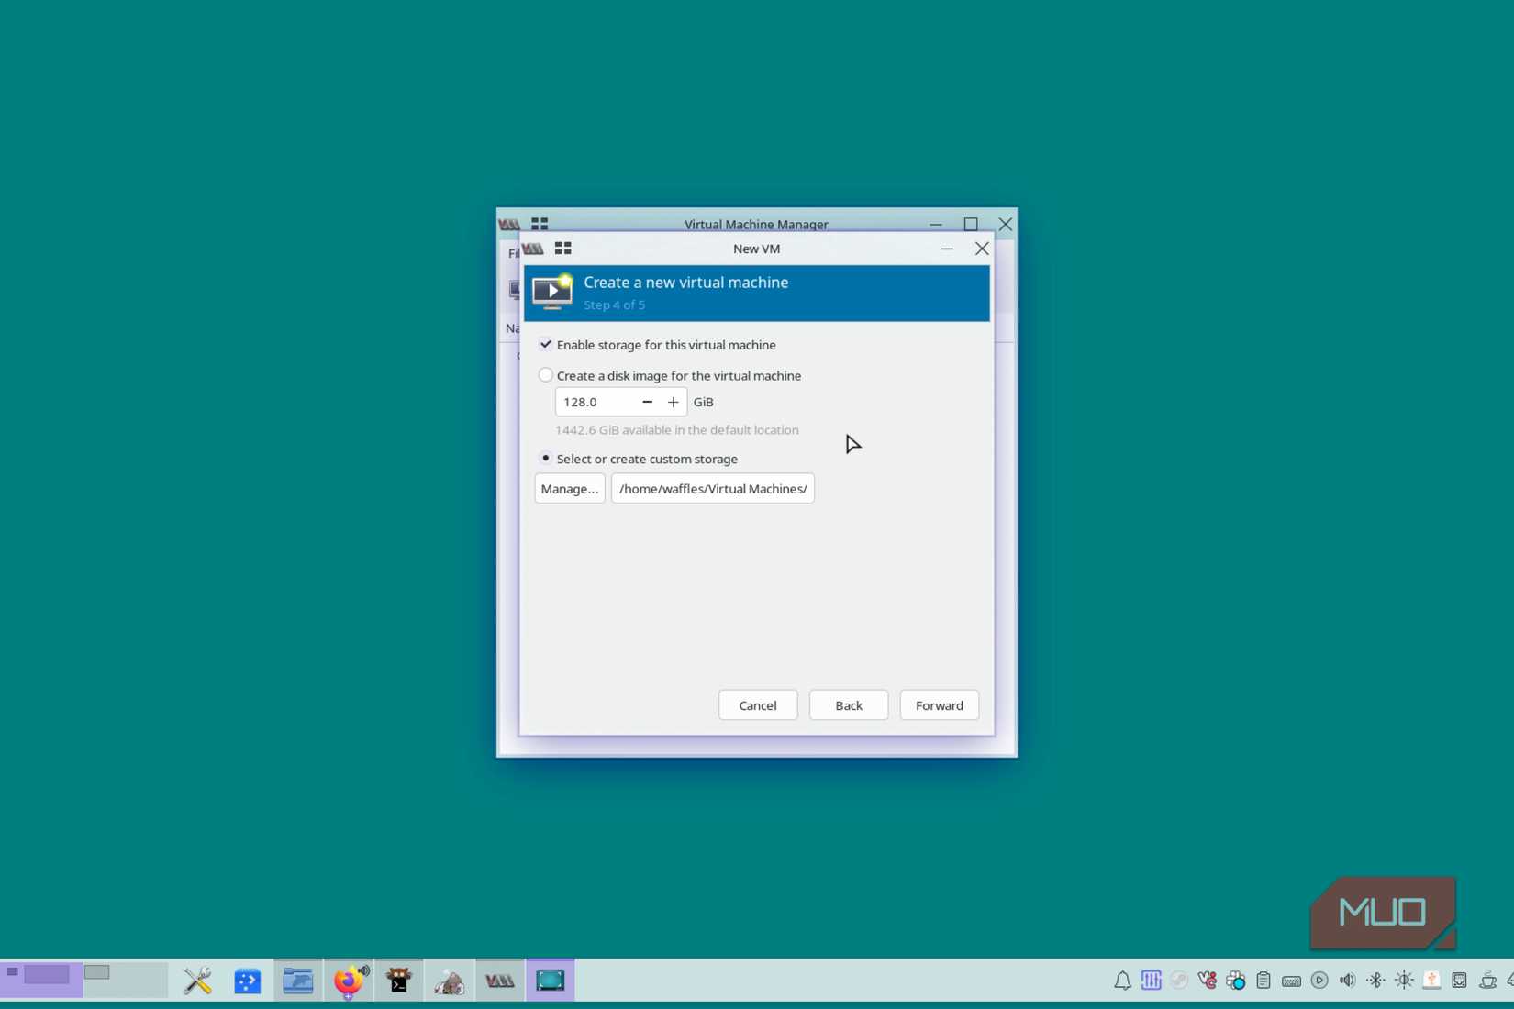
Task: Launch the blue Discover software center icon
Action: pyautogui.click(x=248, y=981)
